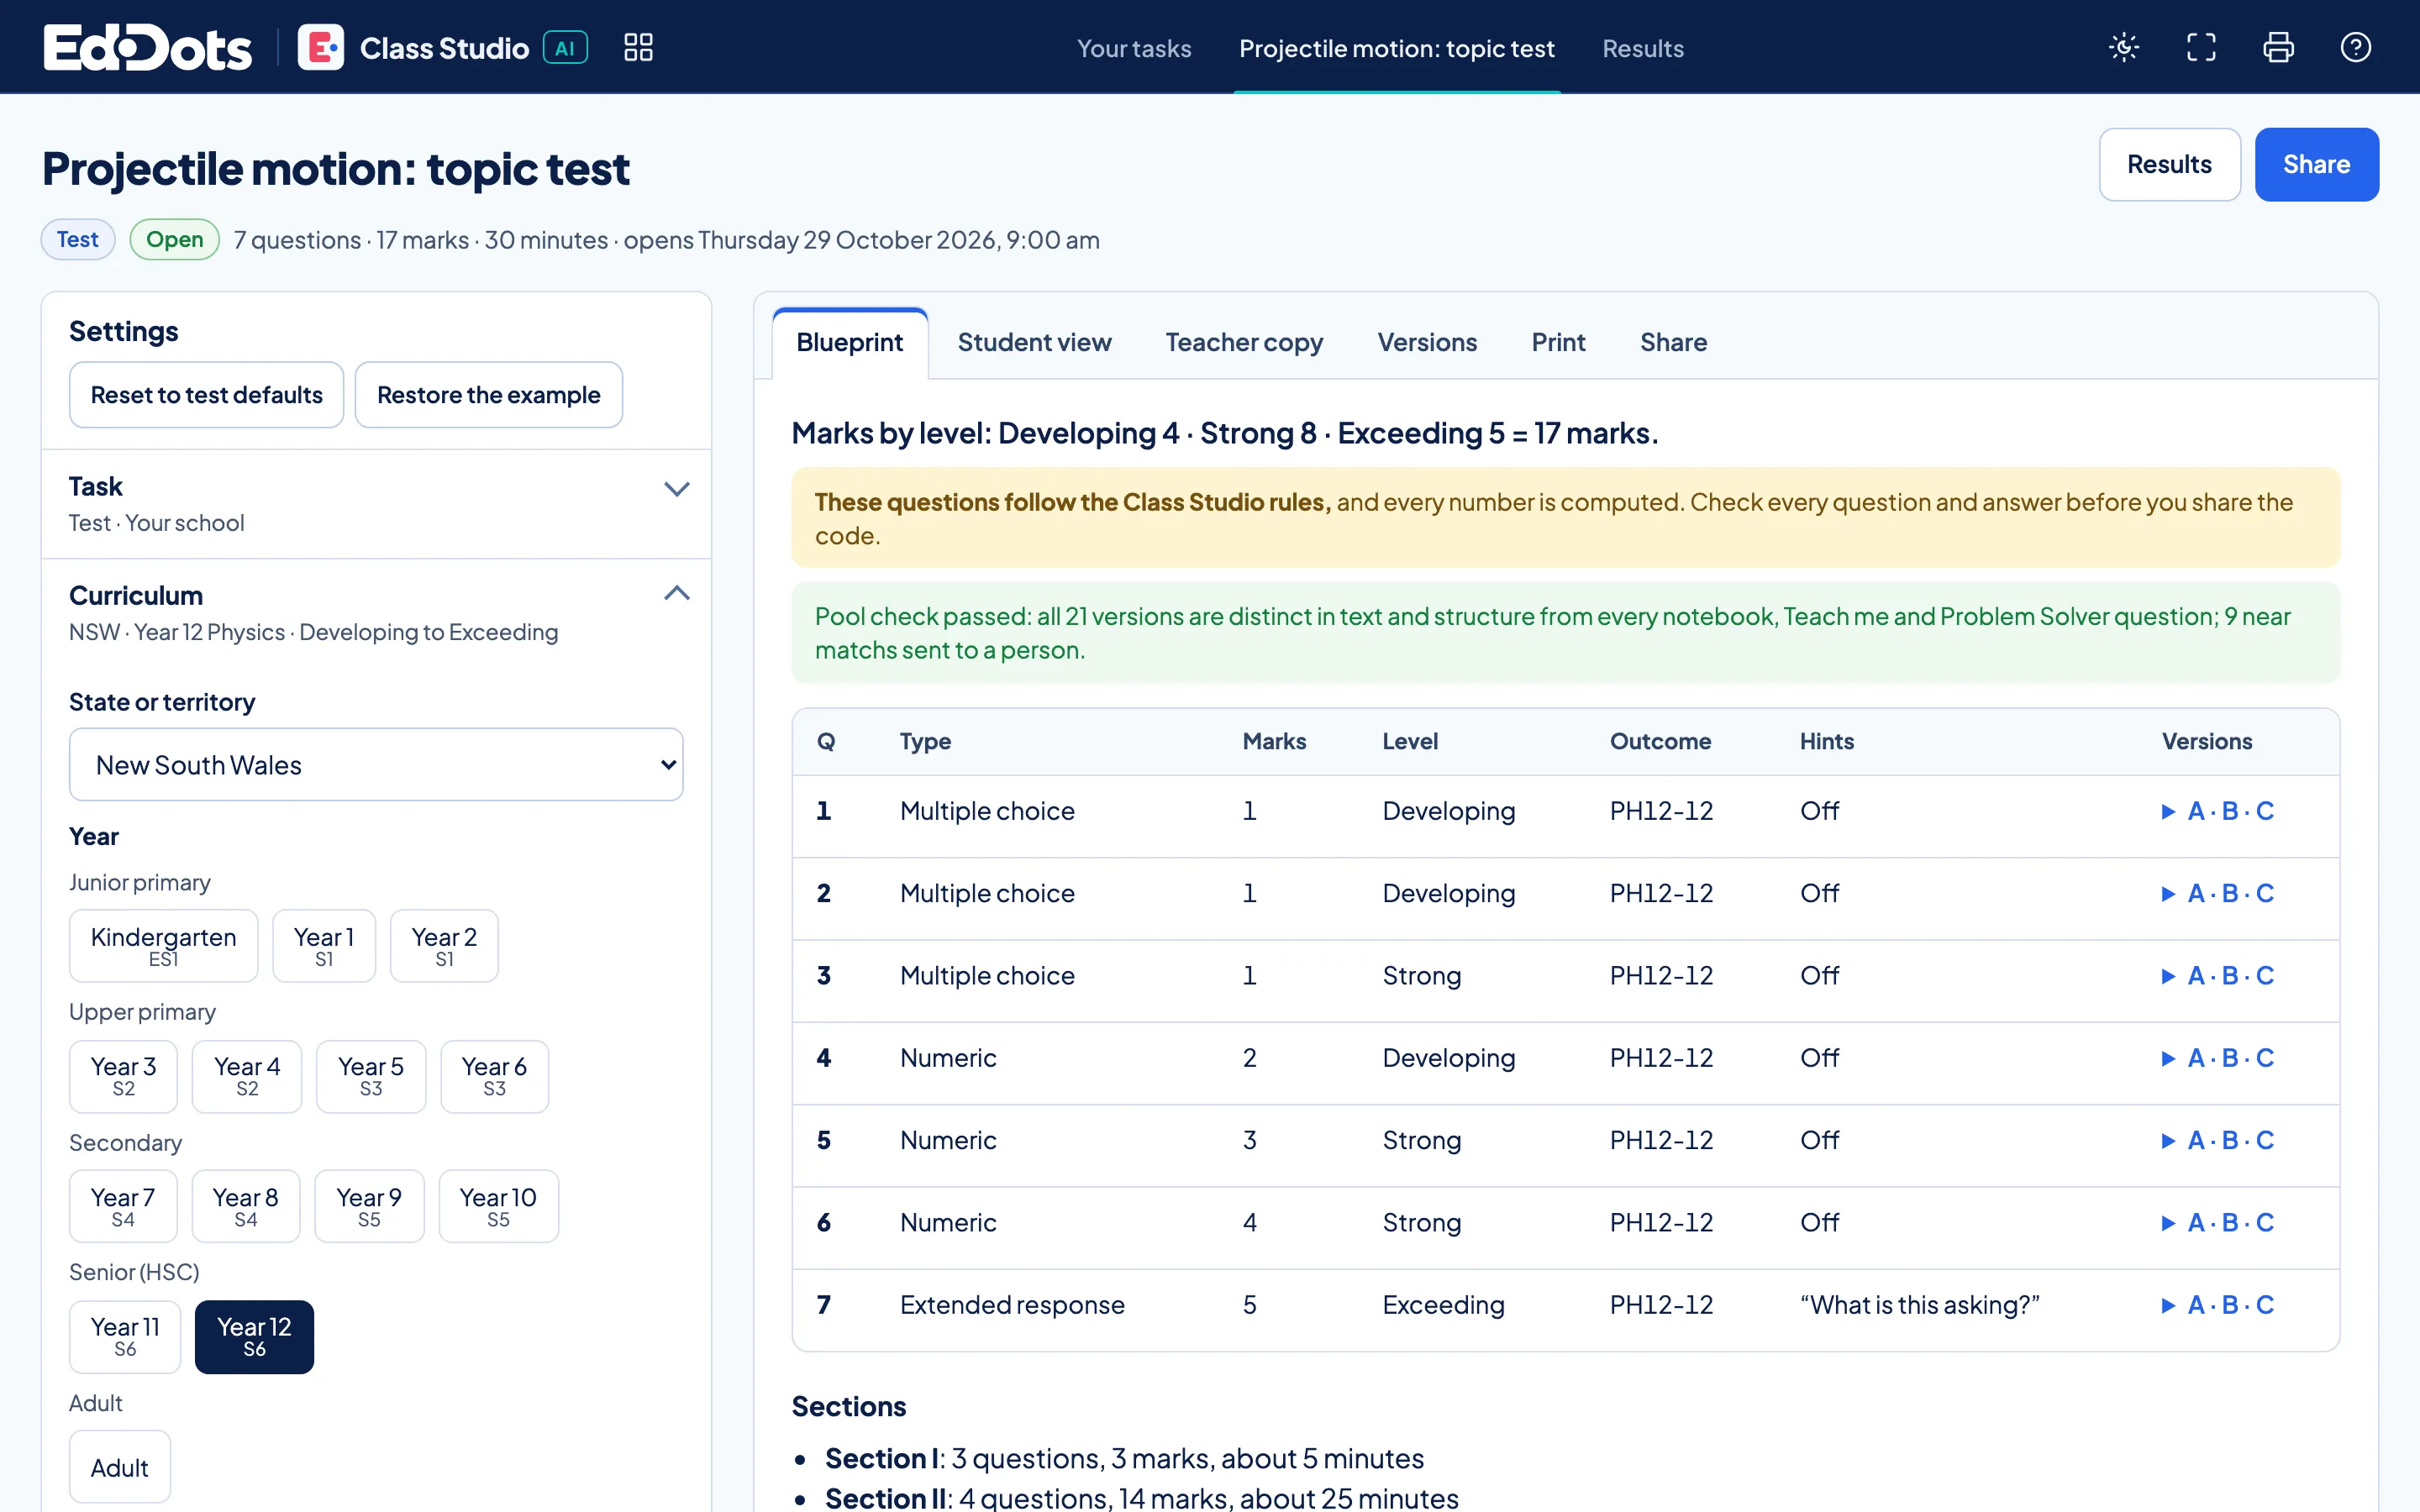Select Year 2 year level
The width and height of the screenshot is (2420, 1512).
click(444, 946)
